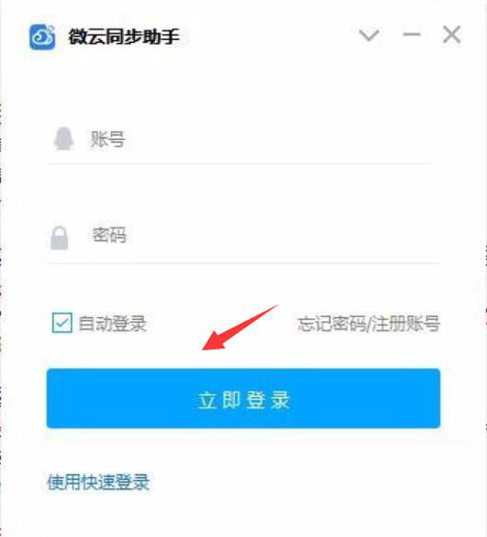Toggle the 自动登录 checkbox

62,323
